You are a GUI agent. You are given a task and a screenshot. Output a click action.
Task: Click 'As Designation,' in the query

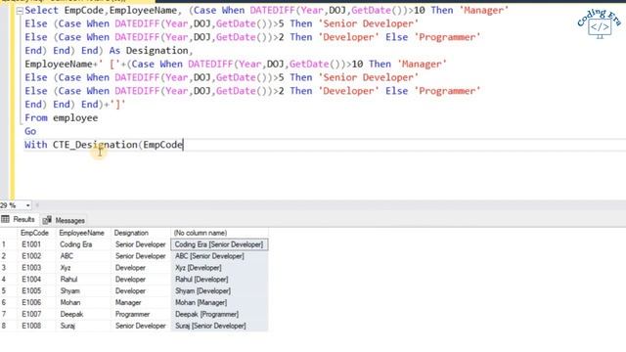click(151, 51)
